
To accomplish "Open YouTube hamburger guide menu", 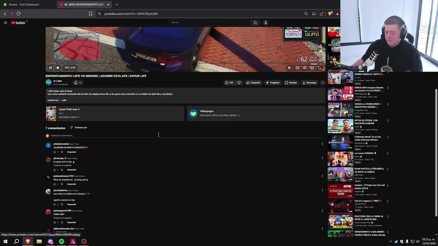I will click(5, 23).
